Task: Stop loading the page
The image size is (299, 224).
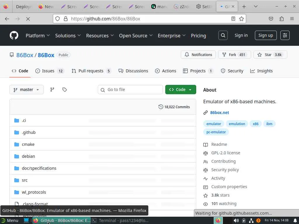Action: 28,19
